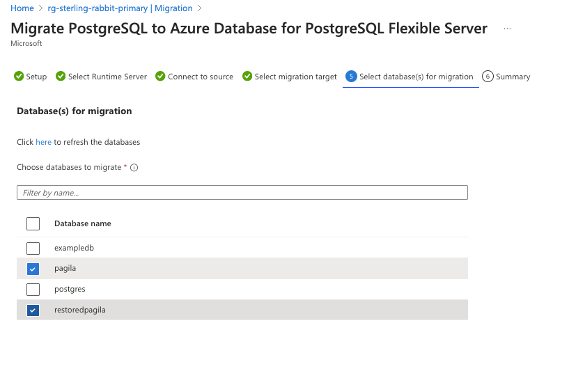Image resolution: width=569 pixels, height=371 pixels.
Task: Click the step 6 Summary circle icon
Action: (x=488, y=77)
